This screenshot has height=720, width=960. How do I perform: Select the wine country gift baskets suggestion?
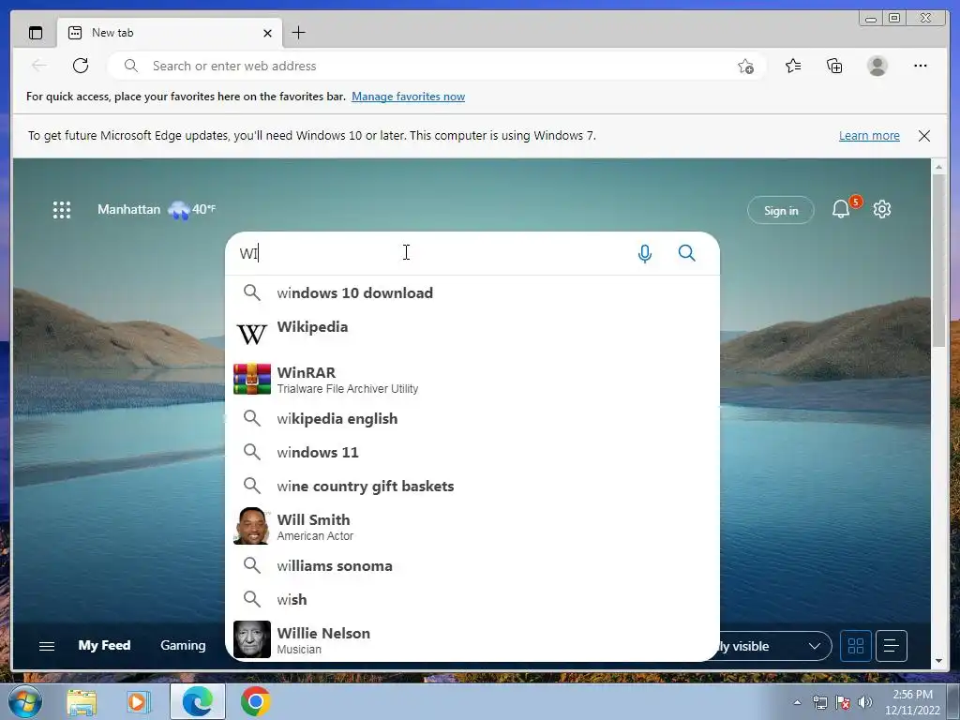coord(472,487)
